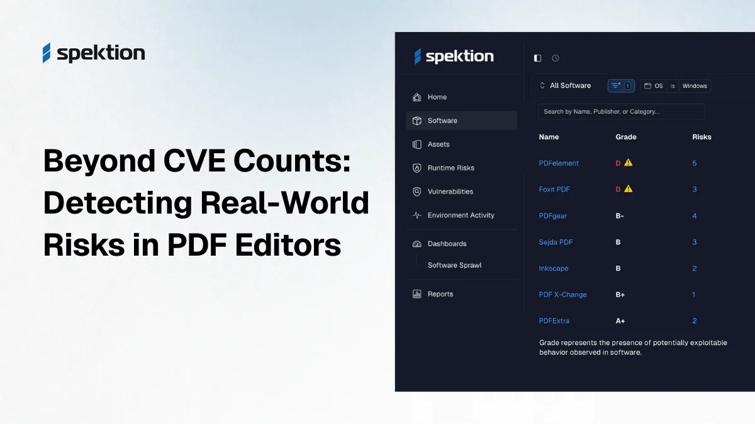Click the clock history icon in the header
Screen dimensions: 755x424
pyautogui.click(x=556, y=58)
